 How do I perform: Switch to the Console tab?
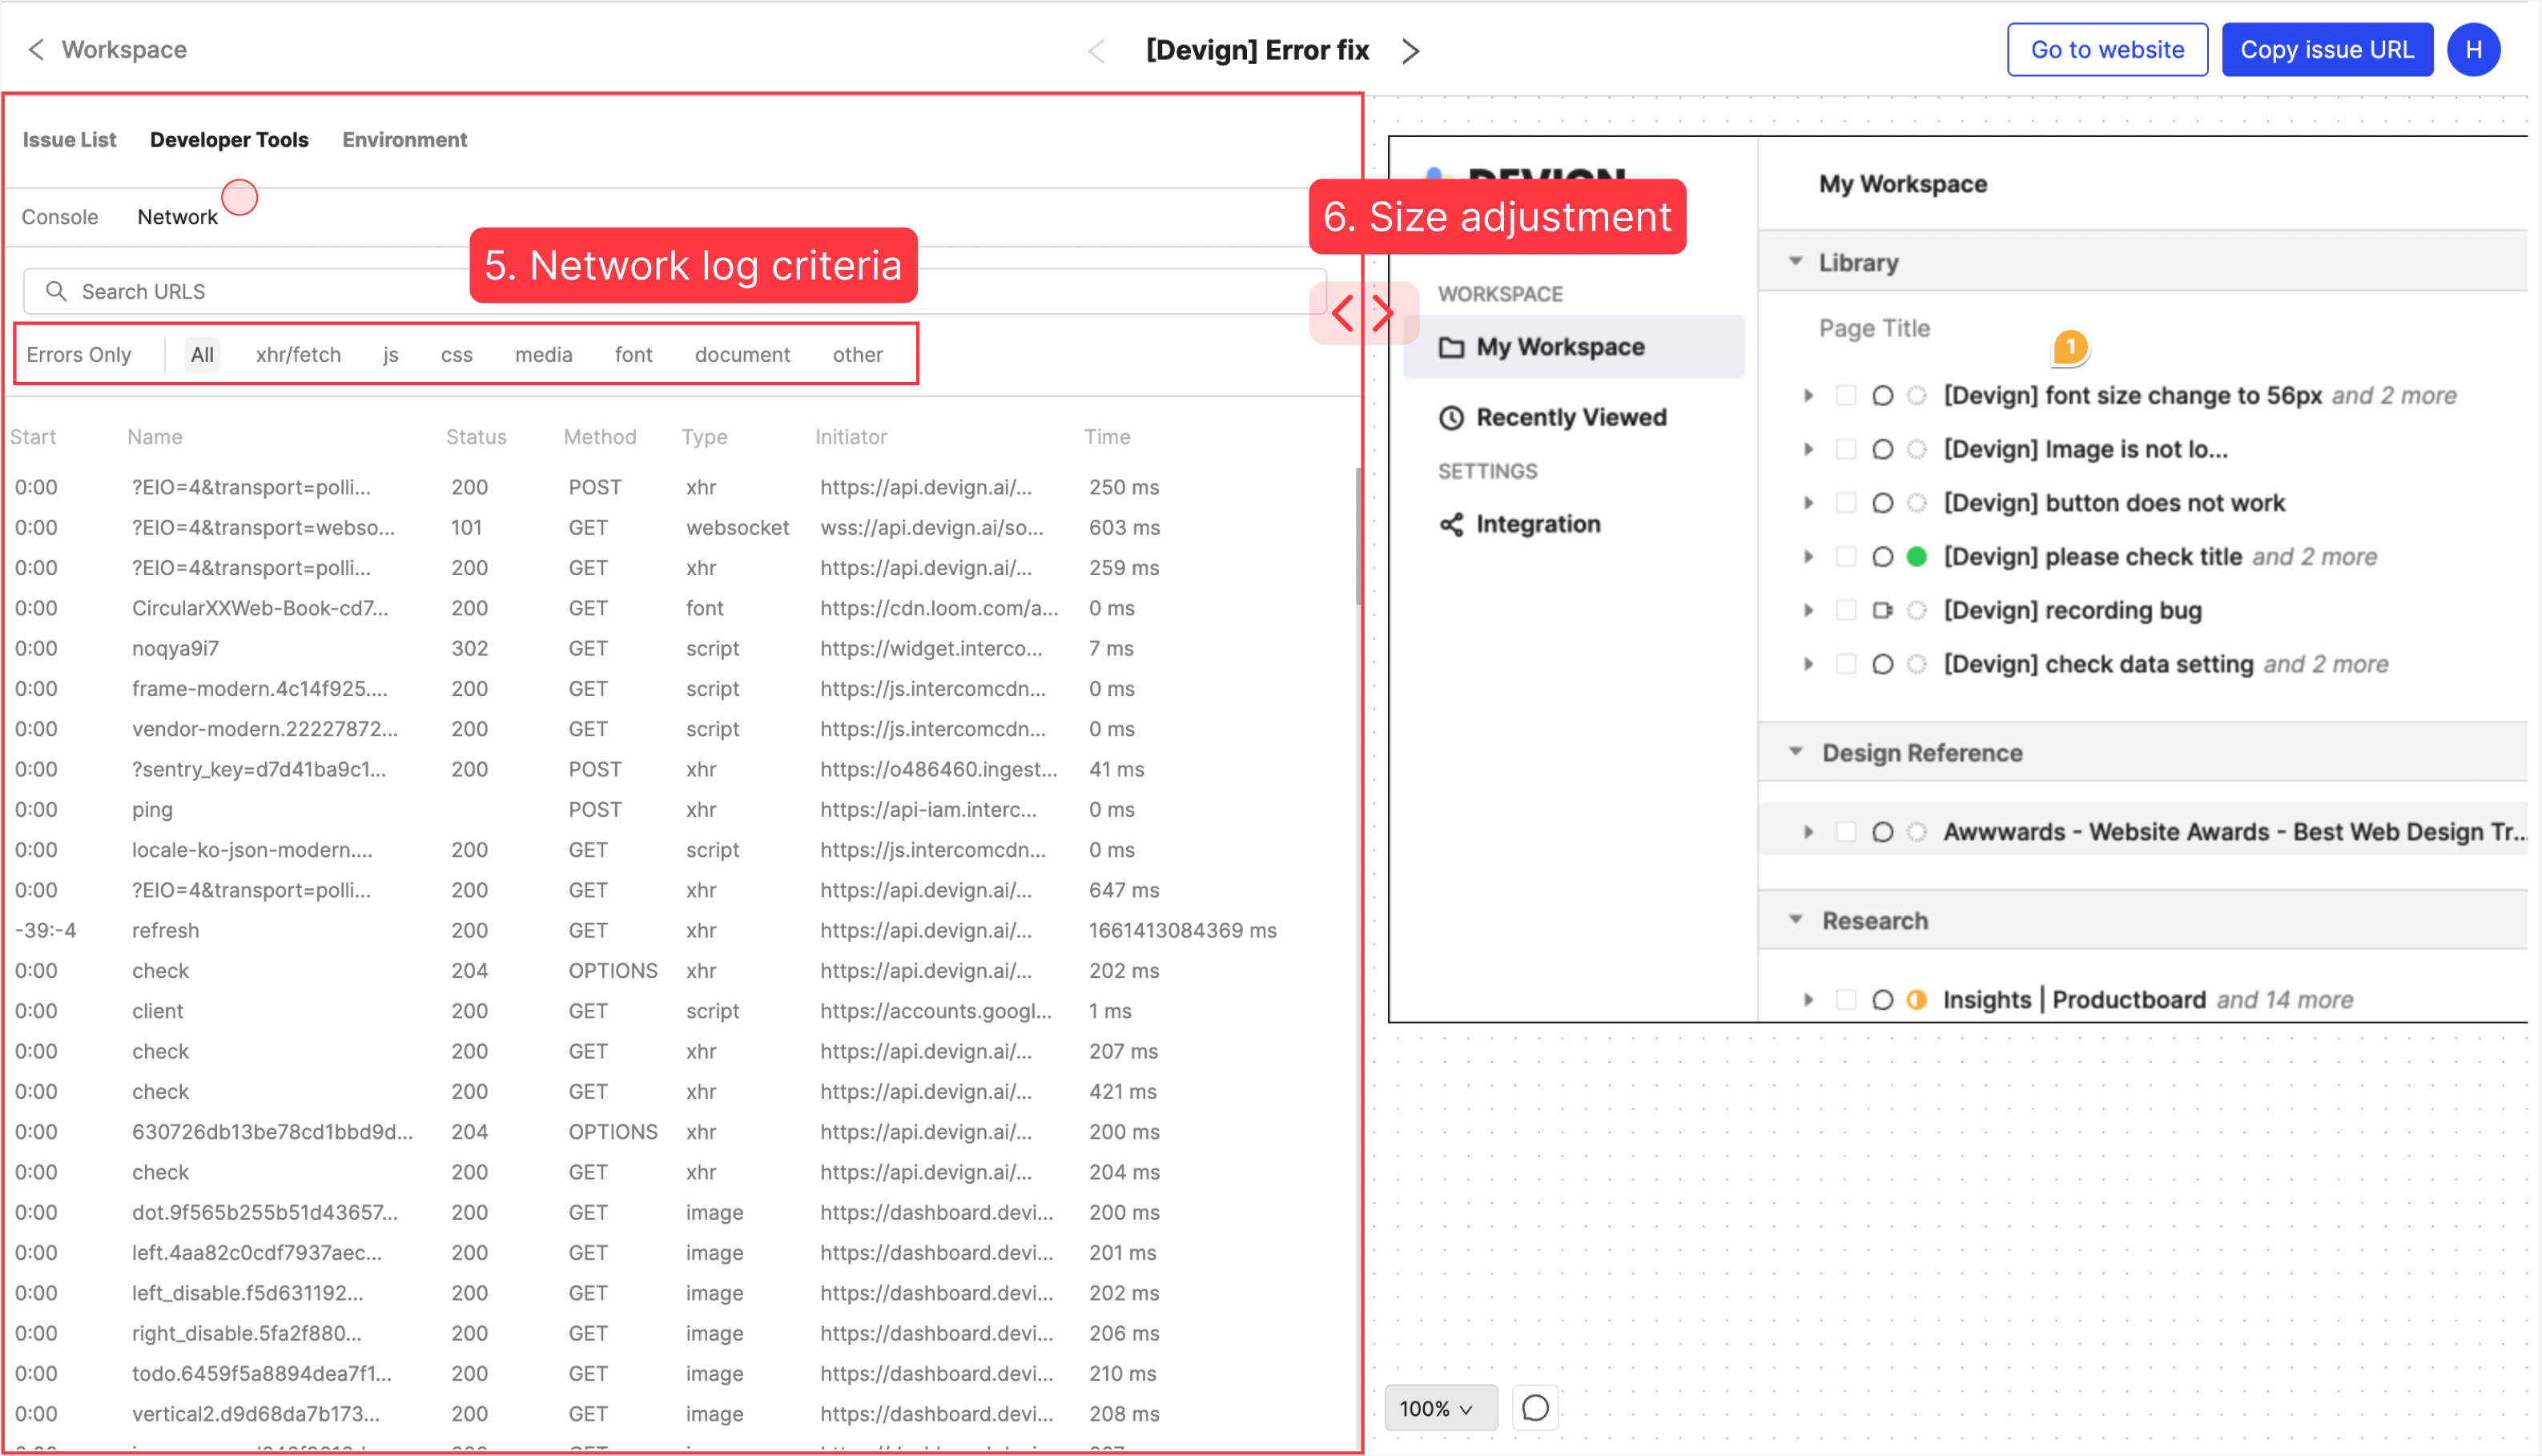click(60, 217)
